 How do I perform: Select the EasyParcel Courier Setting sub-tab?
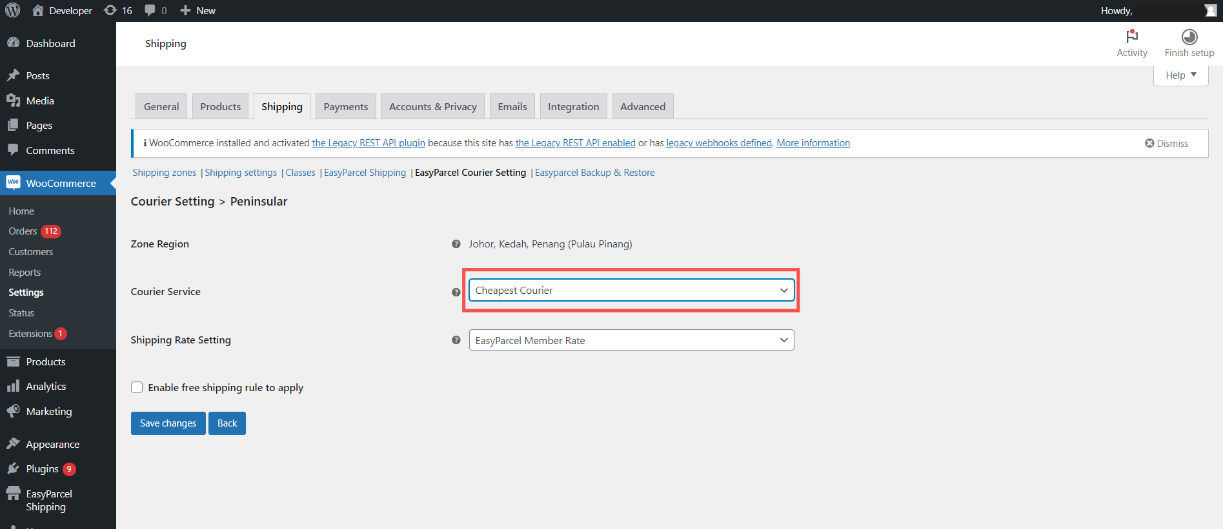(x=470, y=173)
